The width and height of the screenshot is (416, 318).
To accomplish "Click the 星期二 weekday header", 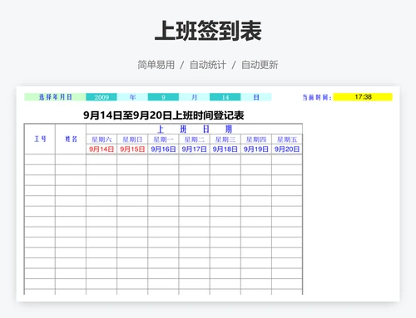I will (194, 139).
